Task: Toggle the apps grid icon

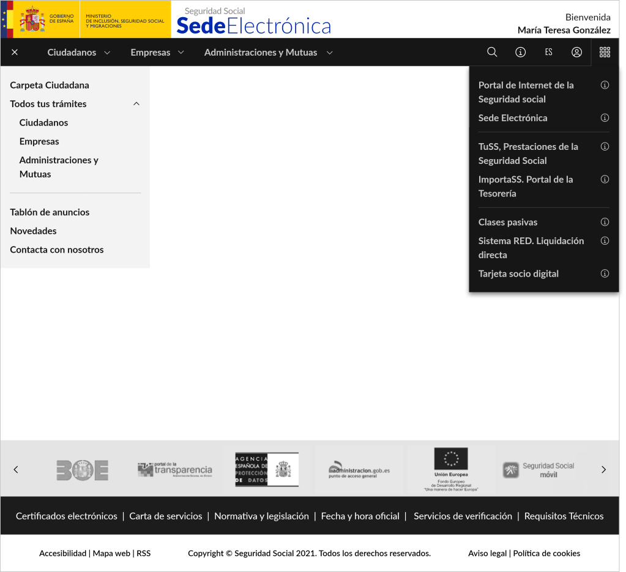Action: click(x=605, y=52)
